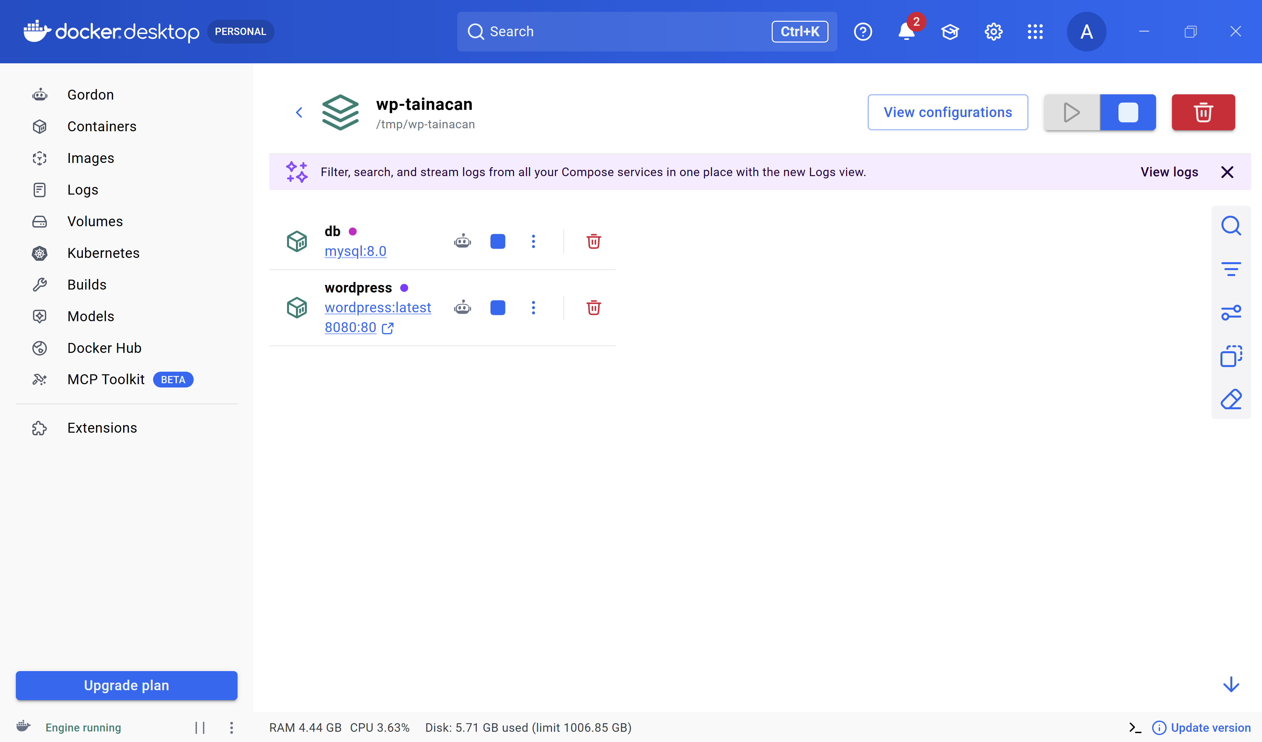Screen dimensions: 1262x742
Task: Click the clear logs eraser icon
Action: 1230,400
